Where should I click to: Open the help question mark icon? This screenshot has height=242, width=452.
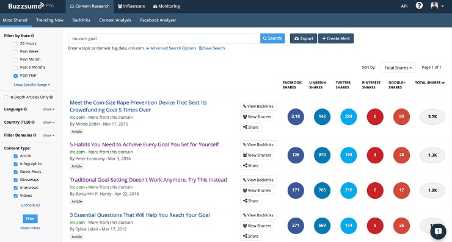coord(419,5)
